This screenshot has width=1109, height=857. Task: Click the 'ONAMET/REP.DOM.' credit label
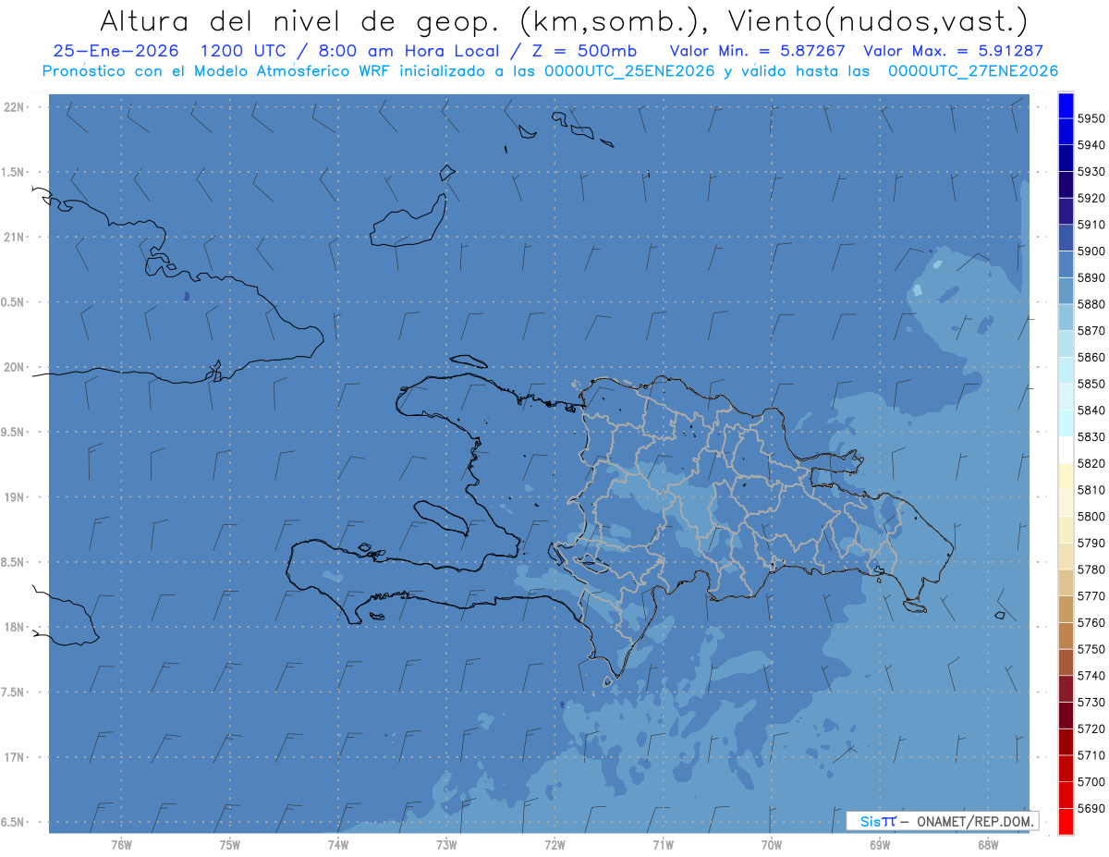(974, 821)
